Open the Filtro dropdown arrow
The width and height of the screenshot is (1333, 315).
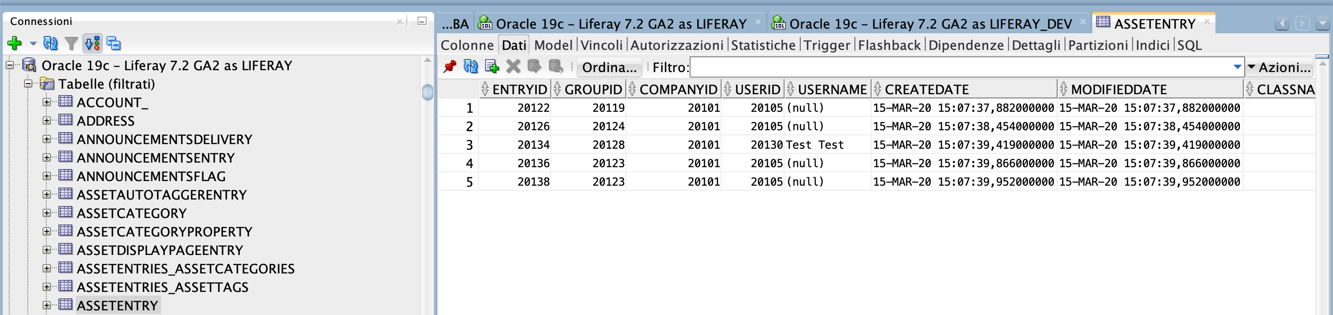(1237, 67)
